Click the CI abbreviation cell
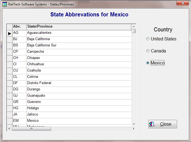The height and width of the screenshot is (142, 191). (19, 65)
